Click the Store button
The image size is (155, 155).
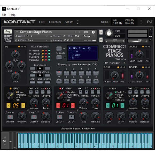47,82
